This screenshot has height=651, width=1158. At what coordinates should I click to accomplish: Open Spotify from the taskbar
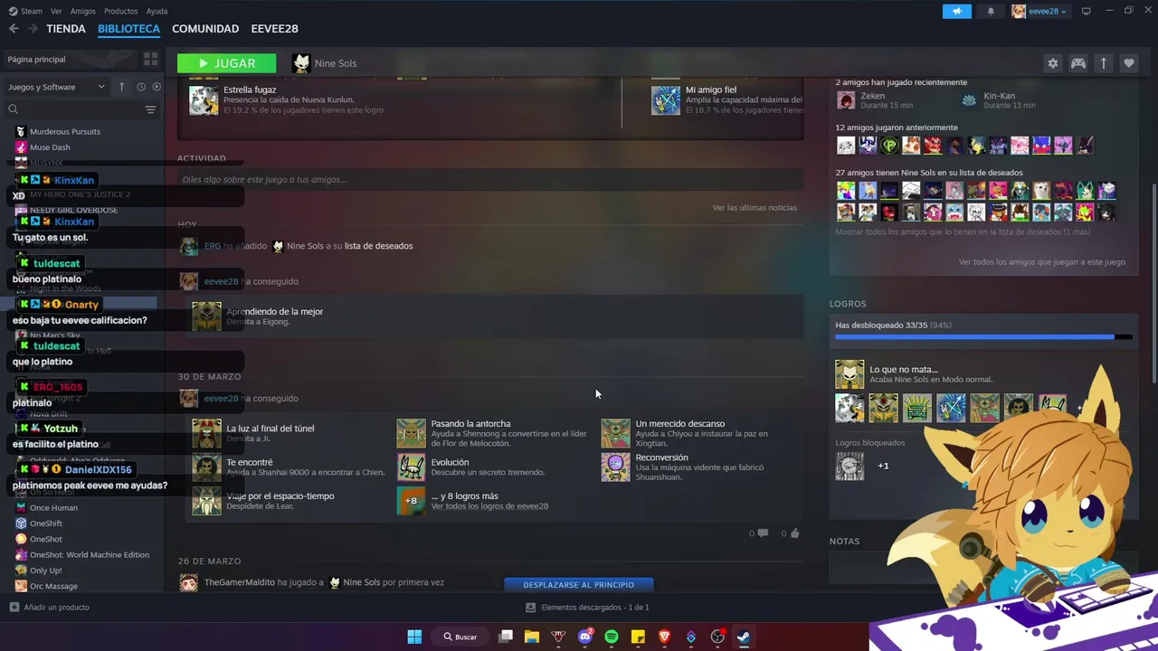(612, 637)
